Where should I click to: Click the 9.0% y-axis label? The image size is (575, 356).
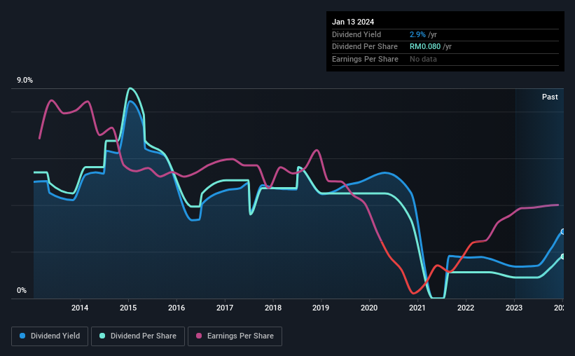click(x=25, y=80)
